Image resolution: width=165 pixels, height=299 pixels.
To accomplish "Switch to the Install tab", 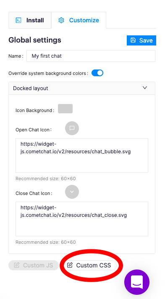I will click(30, 20).
